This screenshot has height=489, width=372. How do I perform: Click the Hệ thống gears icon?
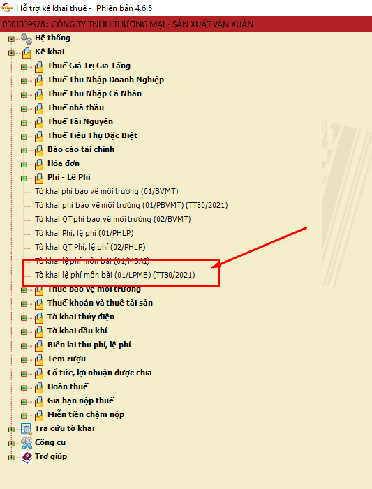[x=27, y=38]
